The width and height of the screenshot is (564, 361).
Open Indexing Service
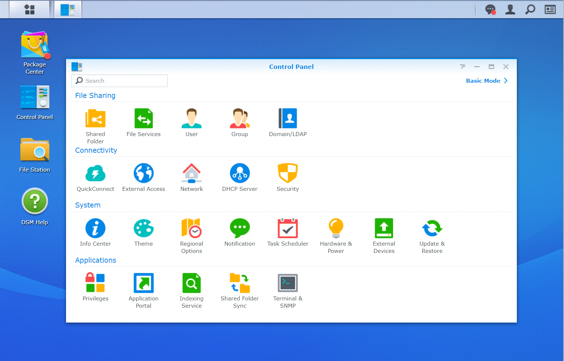(x=192, y=283)
